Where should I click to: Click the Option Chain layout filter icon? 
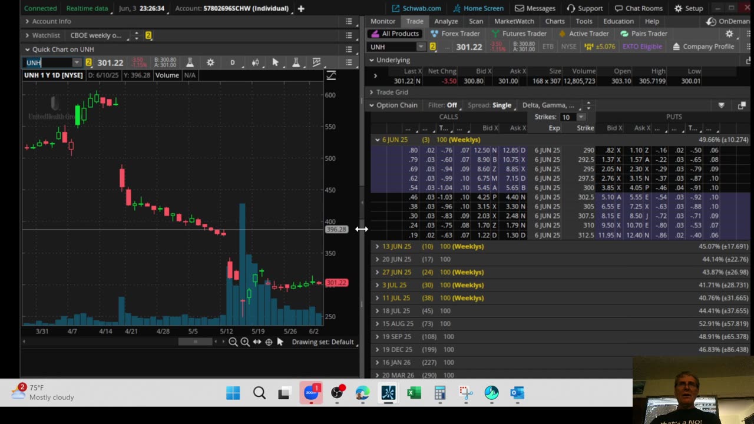tap(721, 105)
